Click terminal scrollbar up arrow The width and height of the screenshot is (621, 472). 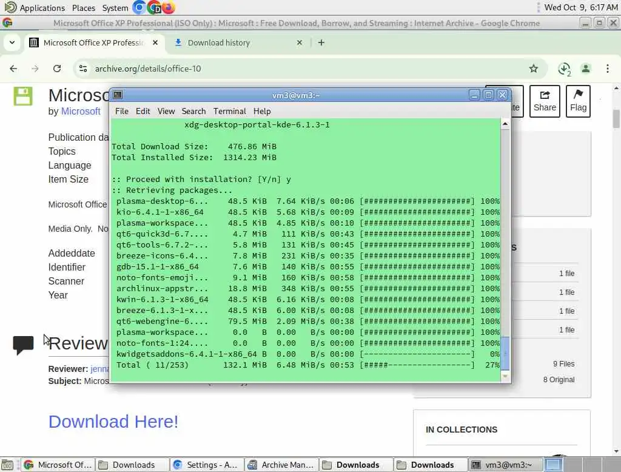pos(505,124)
